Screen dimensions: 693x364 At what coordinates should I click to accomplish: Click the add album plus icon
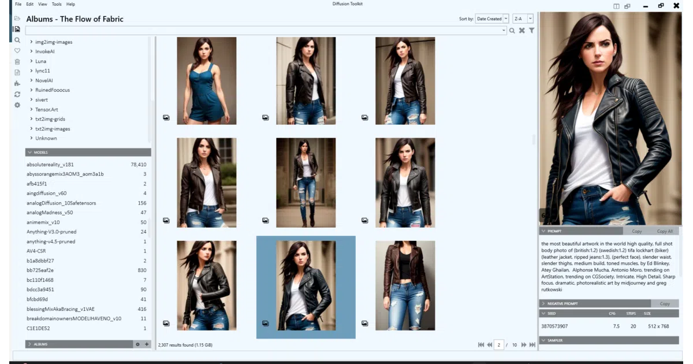click(x=147, y=344)
